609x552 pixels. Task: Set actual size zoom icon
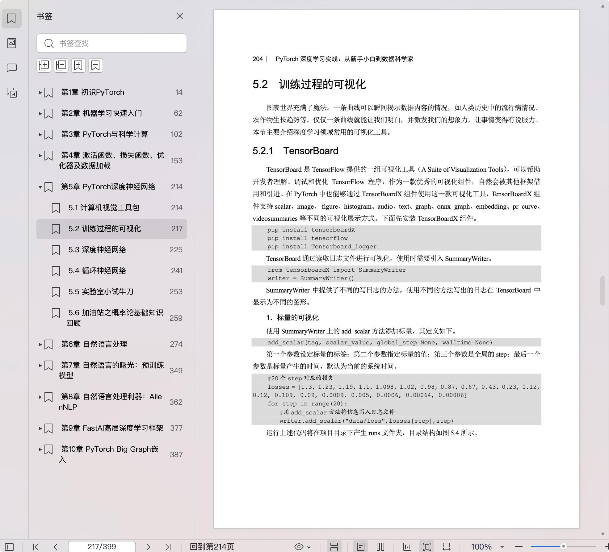pos(407,547)
